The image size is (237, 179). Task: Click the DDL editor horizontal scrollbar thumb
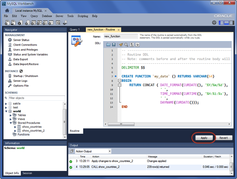(x=121, y=124)
